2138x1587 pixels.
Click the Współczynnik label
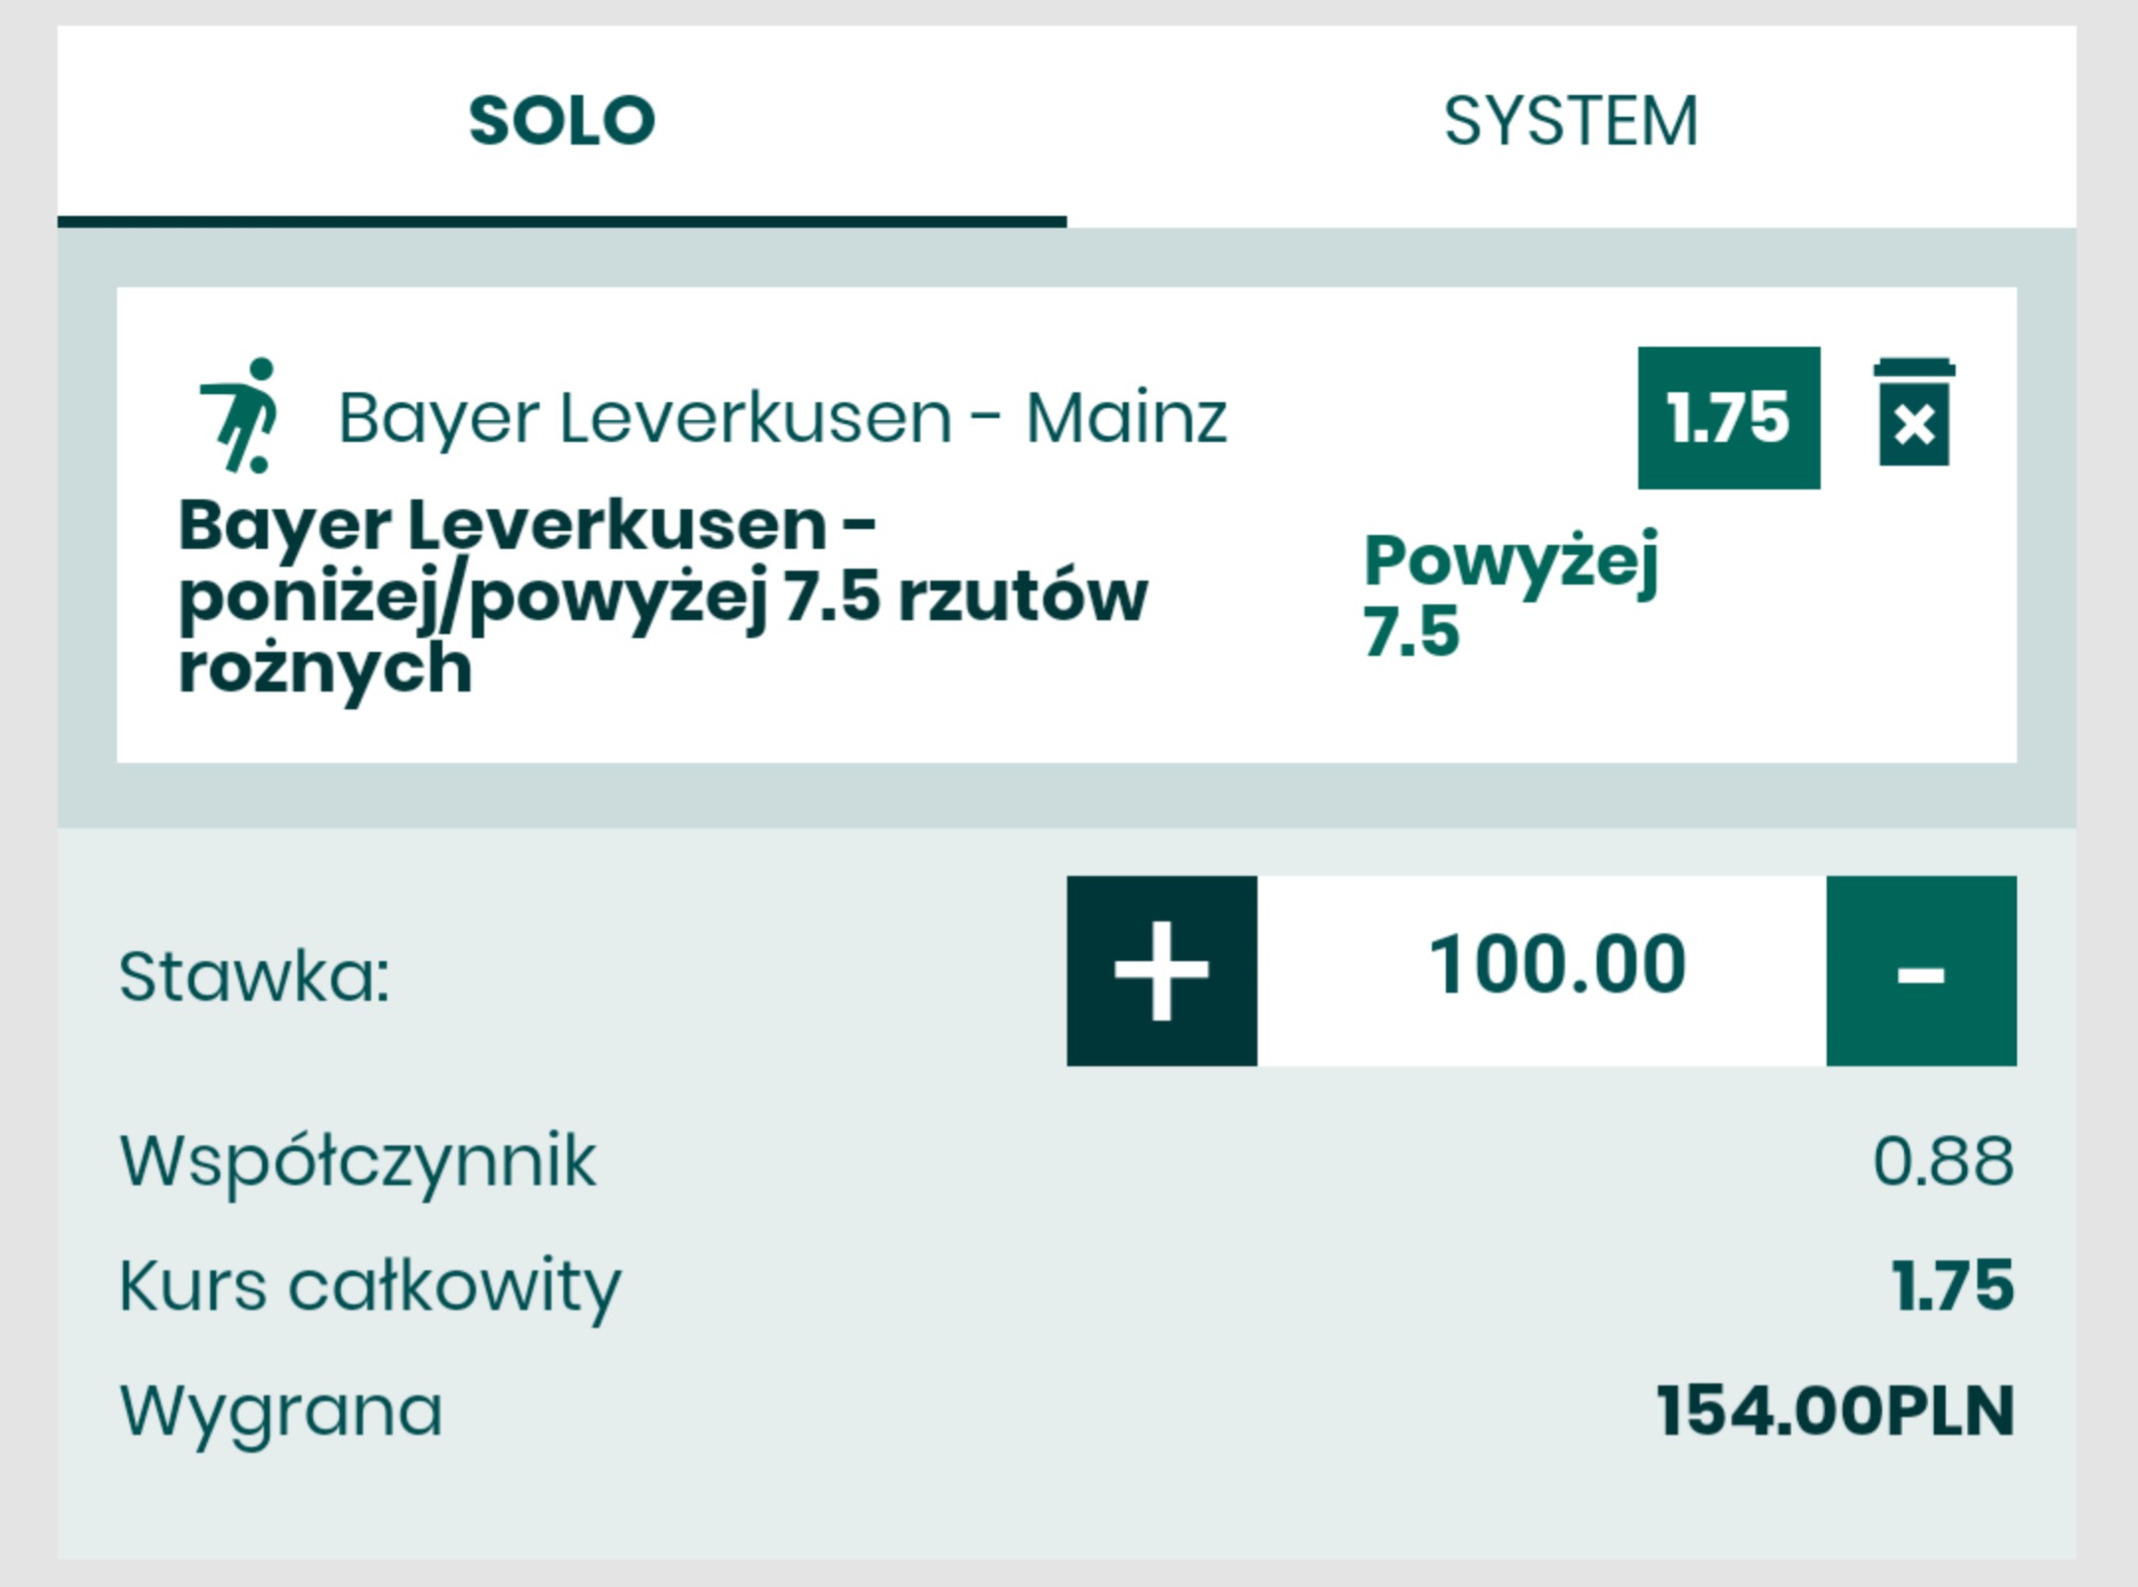358,1160
